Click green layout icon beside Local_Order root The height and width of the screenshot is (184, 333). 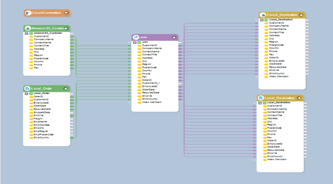tap(30, 93)
